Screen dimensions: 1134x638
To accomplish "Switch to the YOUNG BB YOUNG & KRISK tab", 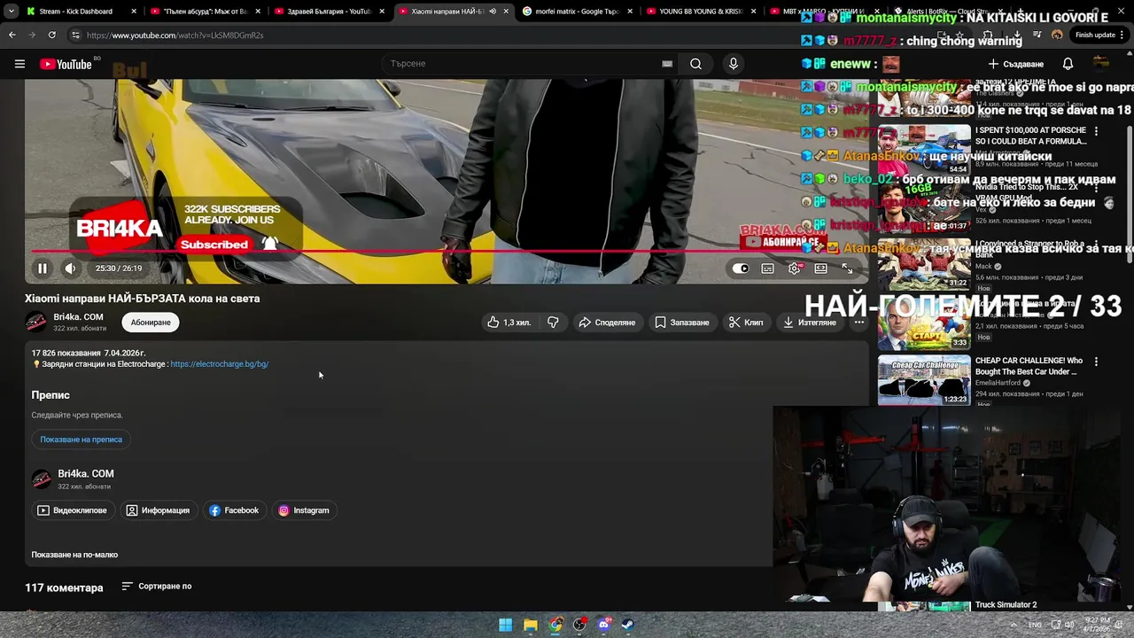I will (x=698, y=12).
